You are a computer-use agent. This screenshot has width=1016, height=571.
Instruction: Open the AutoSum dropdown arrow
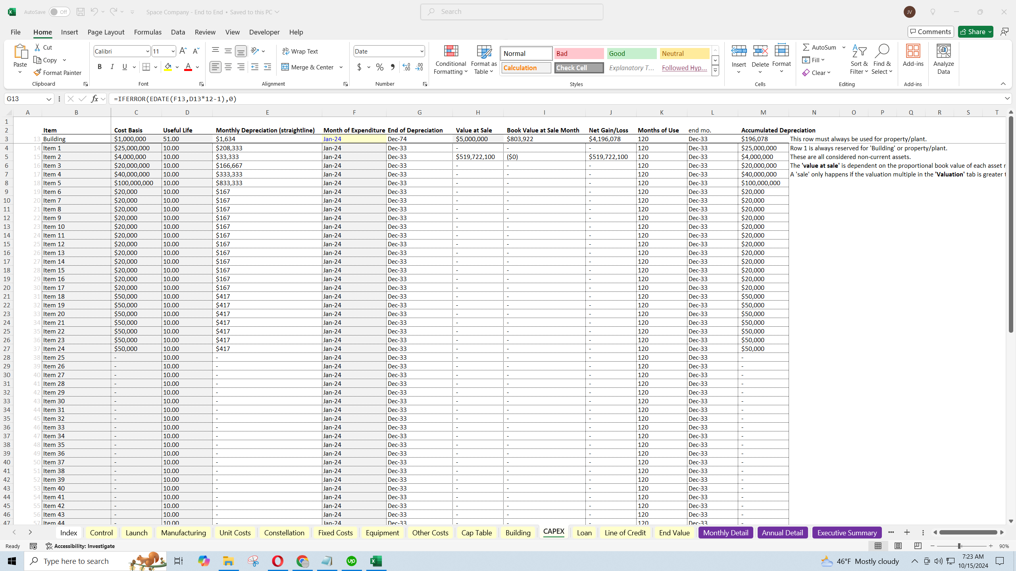click(x=844, y=47)
